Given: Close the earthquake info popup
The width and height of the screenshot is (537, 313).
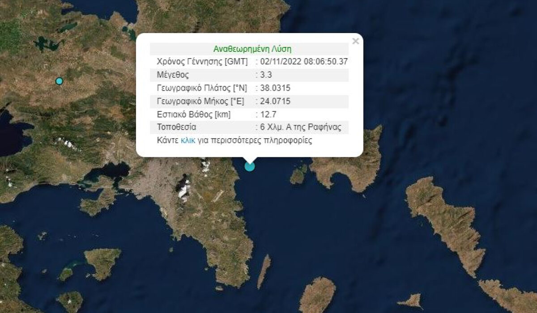Looking at the screenshot, I should tap(355, 41).
